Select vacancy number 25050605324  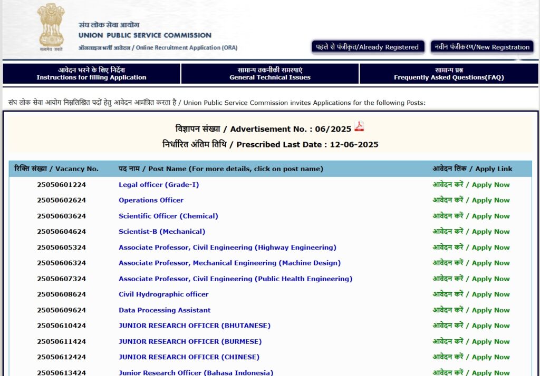[61, 248]
